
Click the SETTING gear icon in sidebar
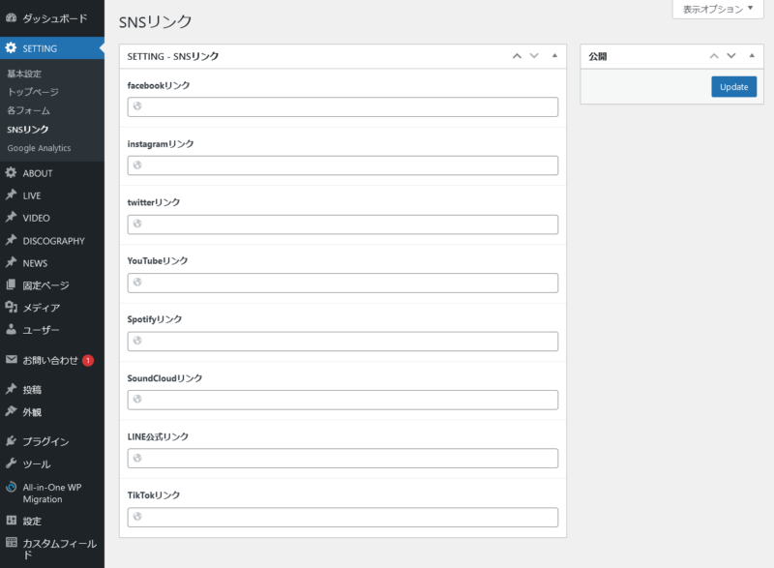[x=12, y=48]
